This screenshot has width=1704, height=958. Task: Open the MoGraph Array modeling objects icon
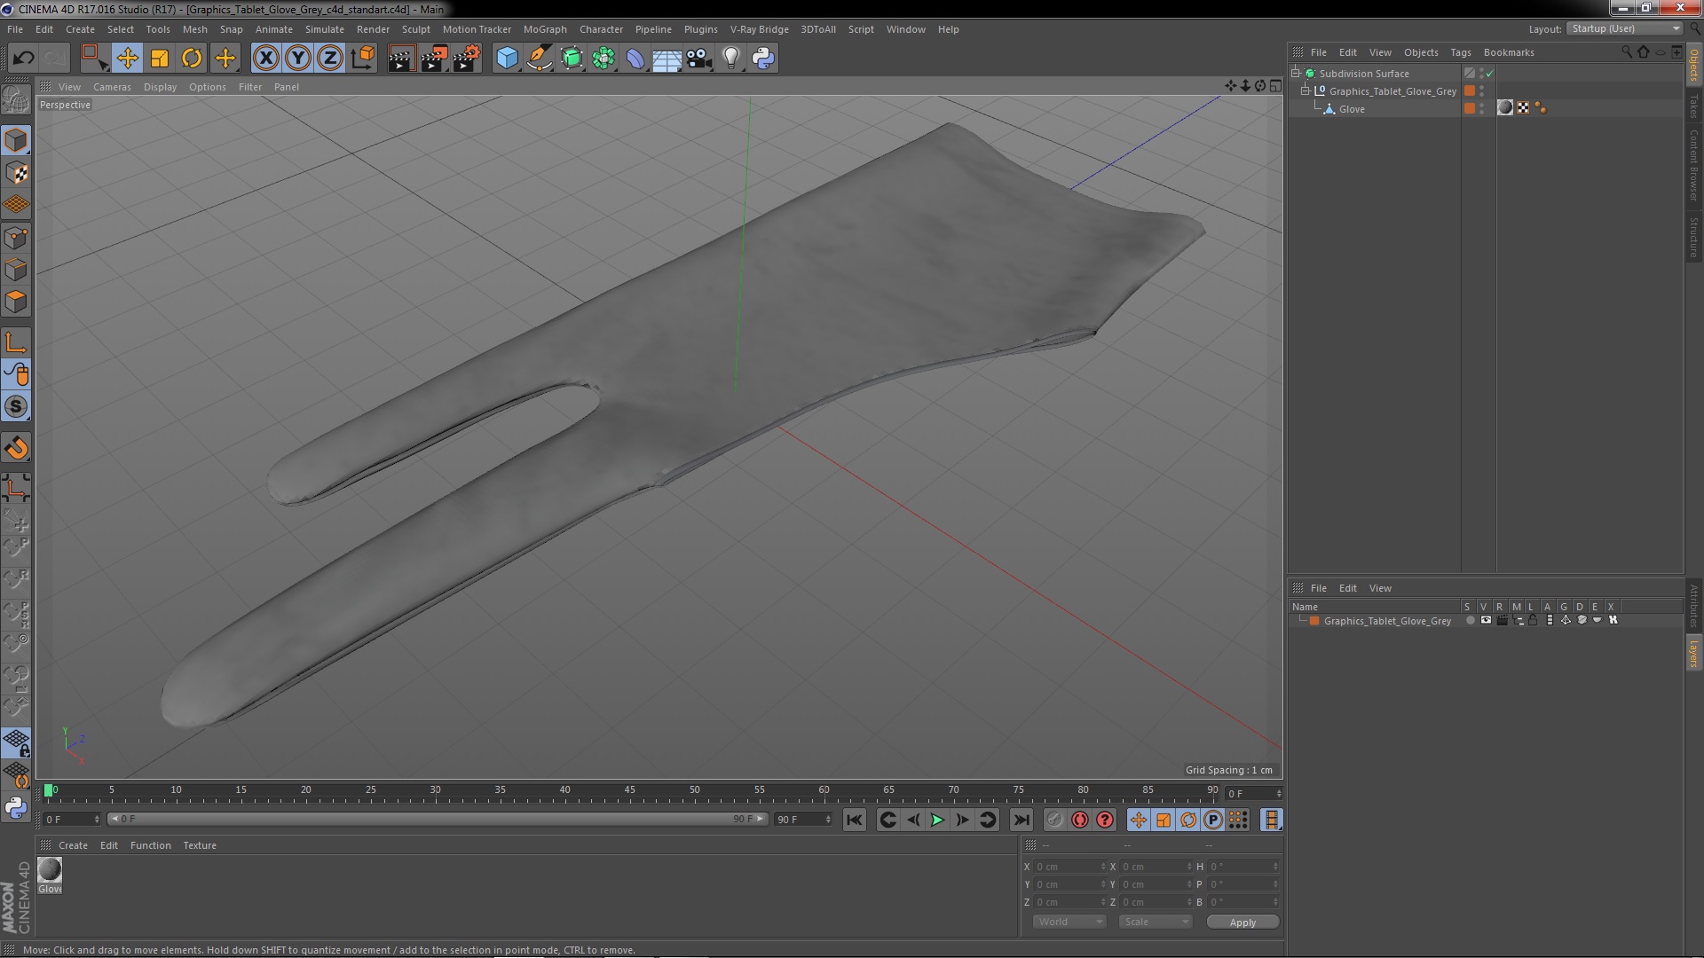[x=603, y=59]
